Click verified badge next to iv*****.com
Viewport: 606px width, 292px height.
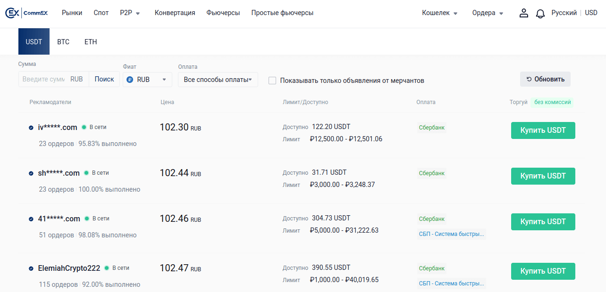pos(31,128)
